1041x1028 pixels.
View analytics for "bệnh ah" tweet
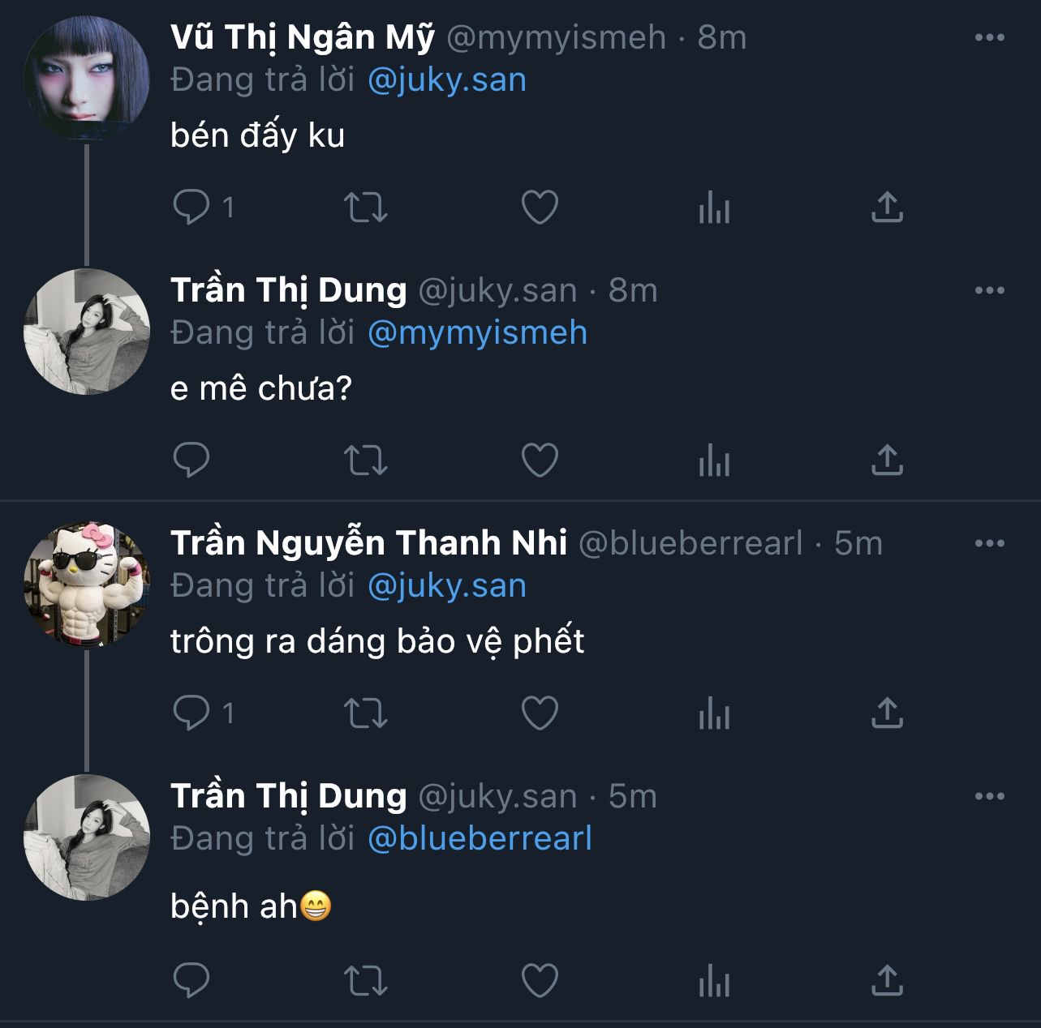click(x=714, y=981)
